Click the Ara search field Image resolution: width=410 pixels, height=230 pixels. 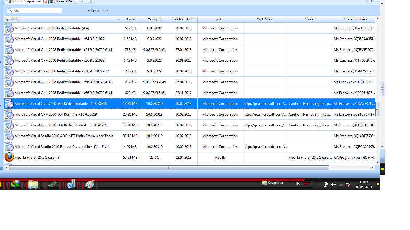[x=35, y=11]
